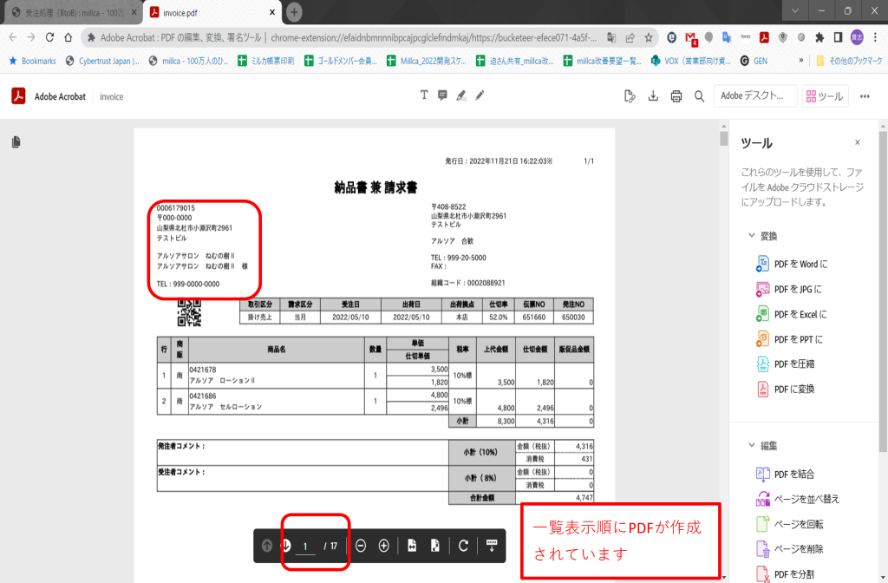Download the PDF file
This screenshot has height=583, width=888.
(x=654, y=96)
